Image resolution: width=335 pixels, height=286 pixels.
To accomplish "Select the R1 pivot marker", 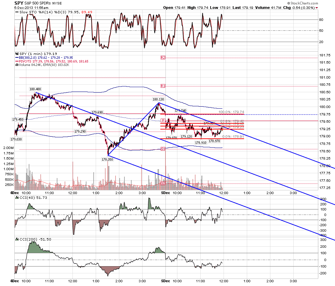I will tap(163, 86).
